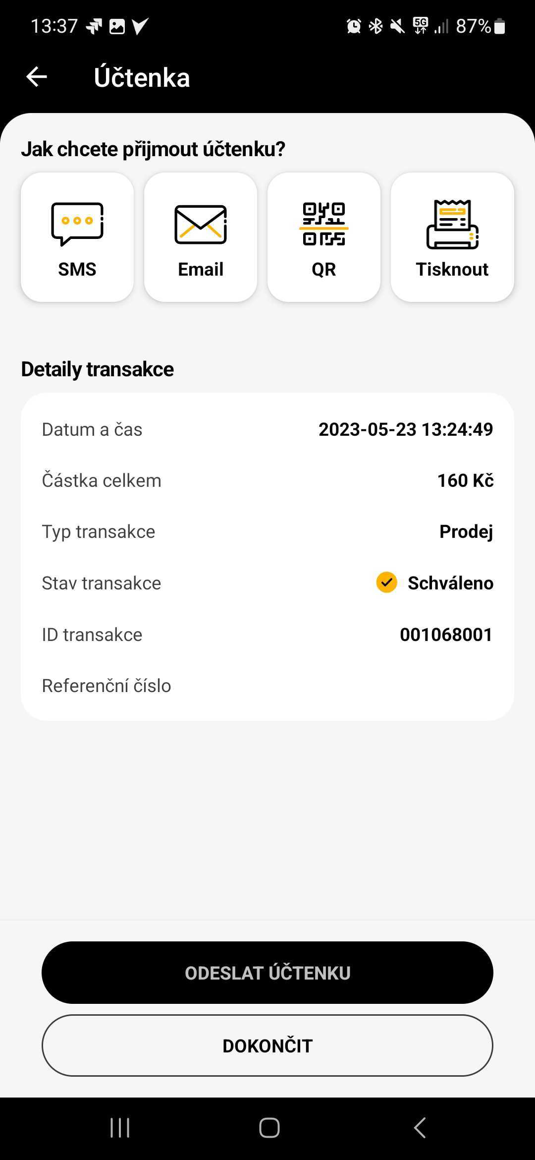Image resolution: width=535 pixels, height=1160 pixels.
Task: Tap the Účtenka screen title
Action: (x=142, y=77)
